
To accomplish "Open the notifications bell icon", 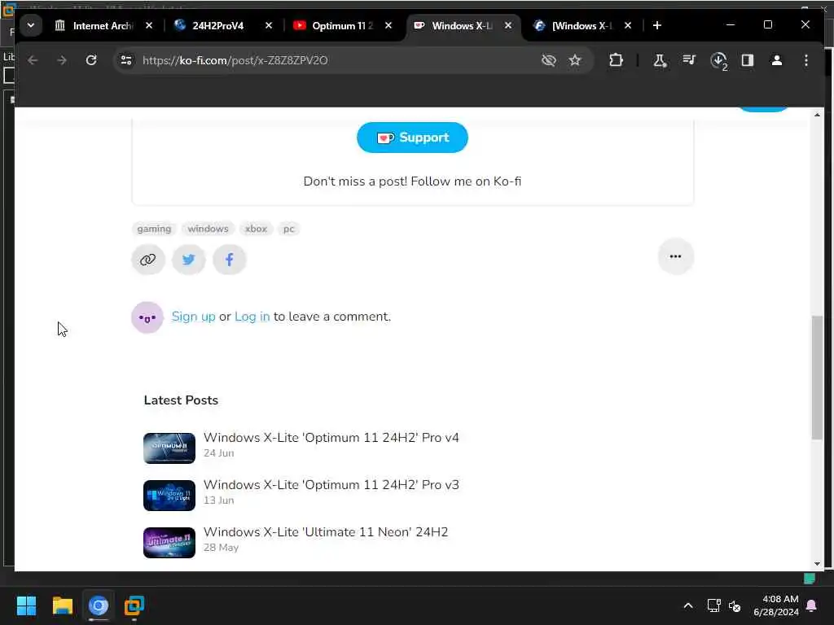I will click(812, 605).
